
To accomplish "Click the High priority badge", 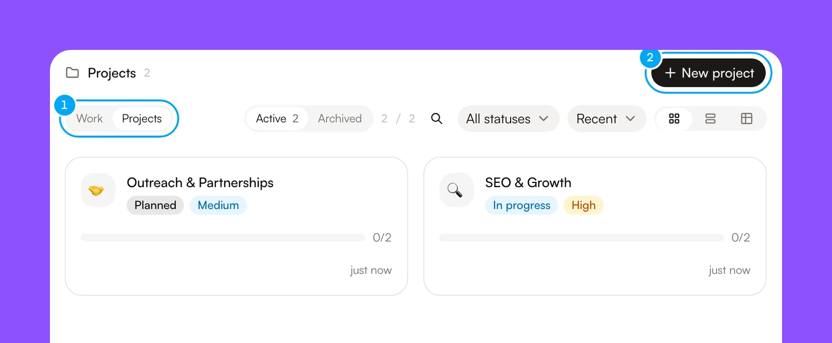I will tap(583, 205).
